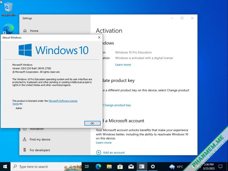The image size is (228, 171).
Task: Open the For developers settings page
Action: (40, 150)
